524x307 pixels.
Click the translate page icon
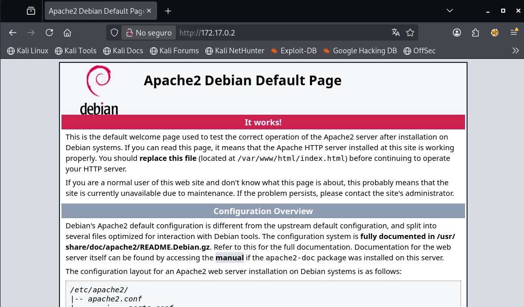pos(396,33)
